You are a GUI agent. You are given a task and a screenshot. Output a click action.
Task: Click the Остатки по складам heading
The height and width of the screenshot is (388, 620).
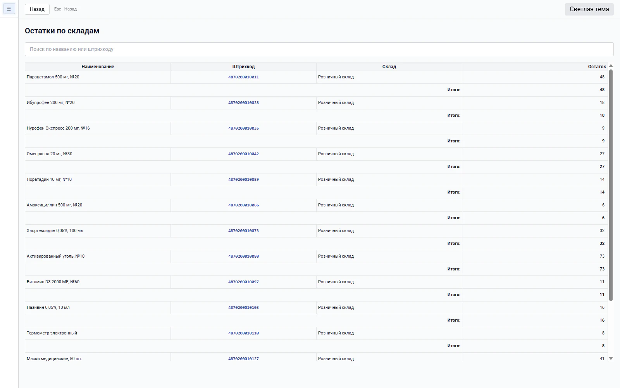pos(62,31)
